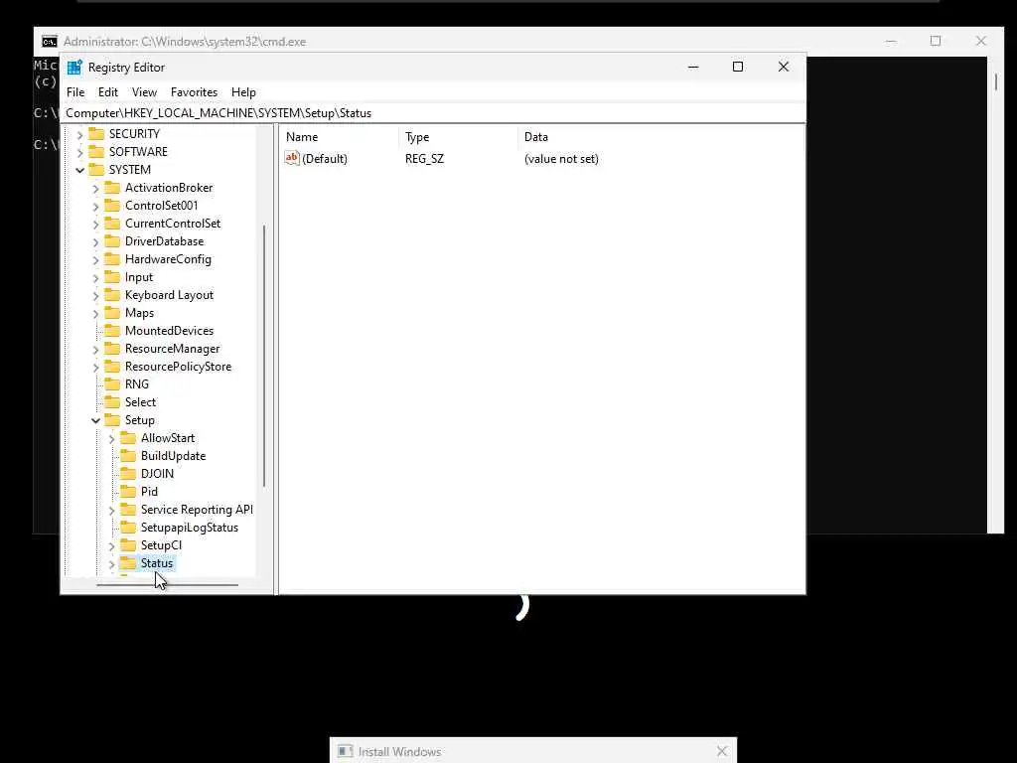Click the tree pane horizontal scrollbar thumb
Viewport: 1017px width, 763px height.
click(x=167, y=585)
